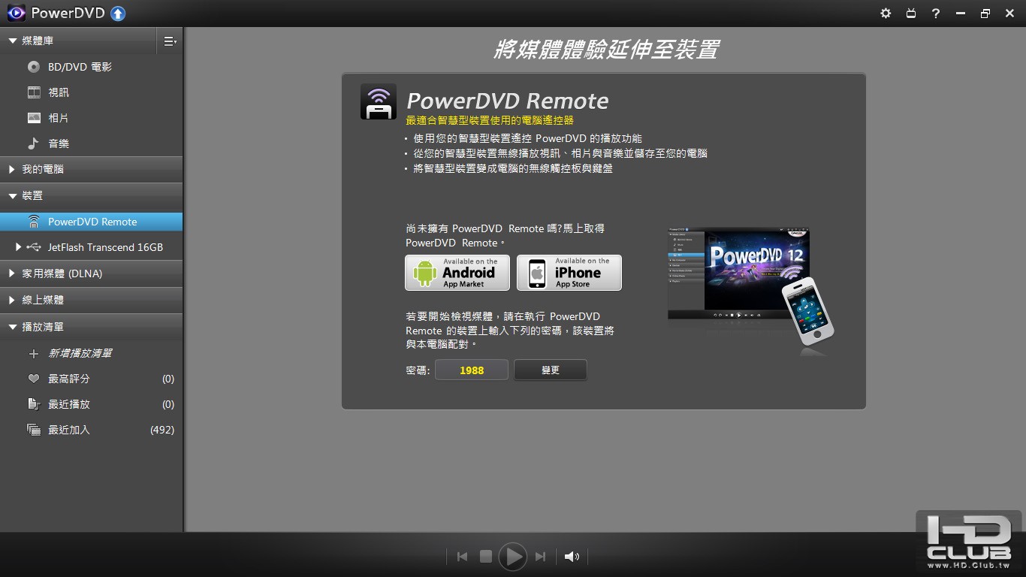Click the iPhone App Store button

tap(569, 273)
